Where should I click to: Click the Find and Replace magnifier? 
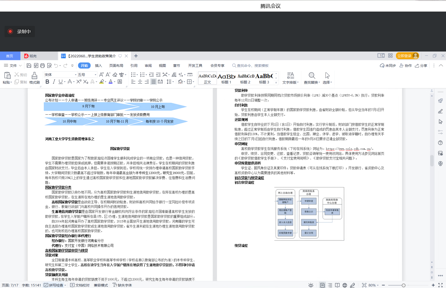312,75
